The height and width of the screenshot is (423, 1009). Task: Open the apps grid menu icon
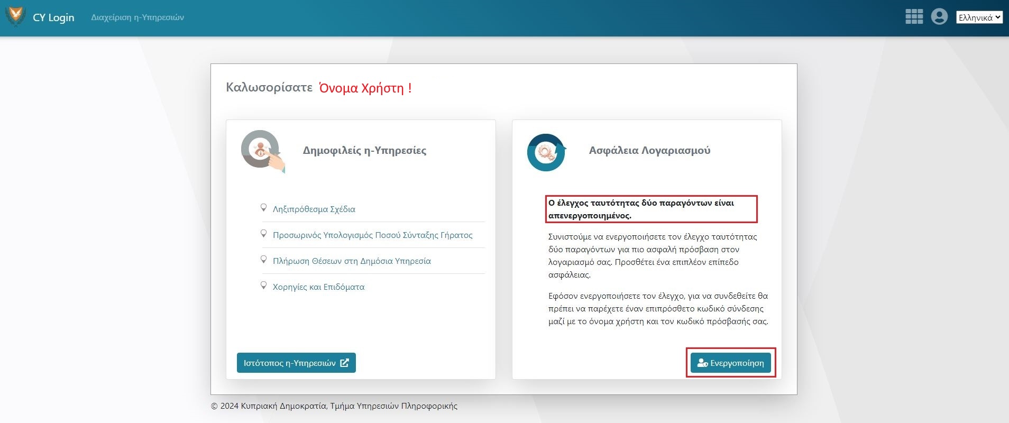click(x=914, y=17)
